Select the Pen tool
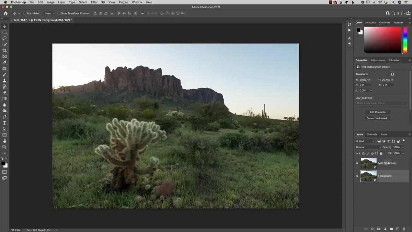 (4, 117)
